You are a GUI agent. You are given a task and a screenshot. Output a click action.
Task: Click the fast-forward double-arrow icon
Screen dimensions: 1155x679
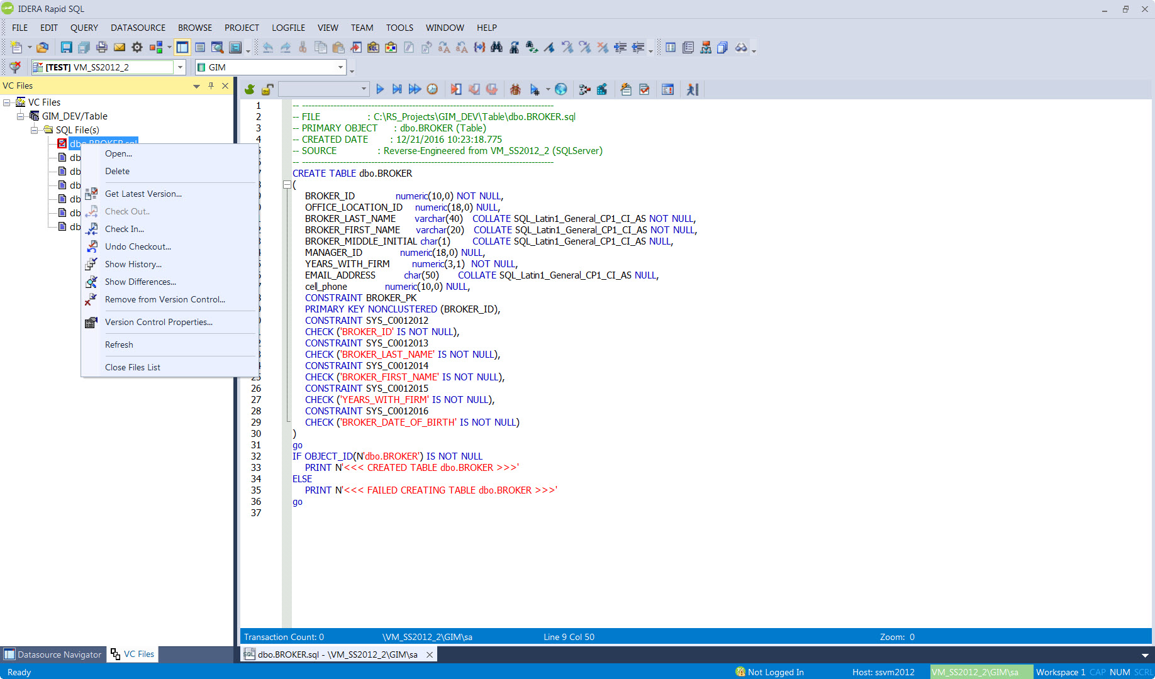click(415, 89)
